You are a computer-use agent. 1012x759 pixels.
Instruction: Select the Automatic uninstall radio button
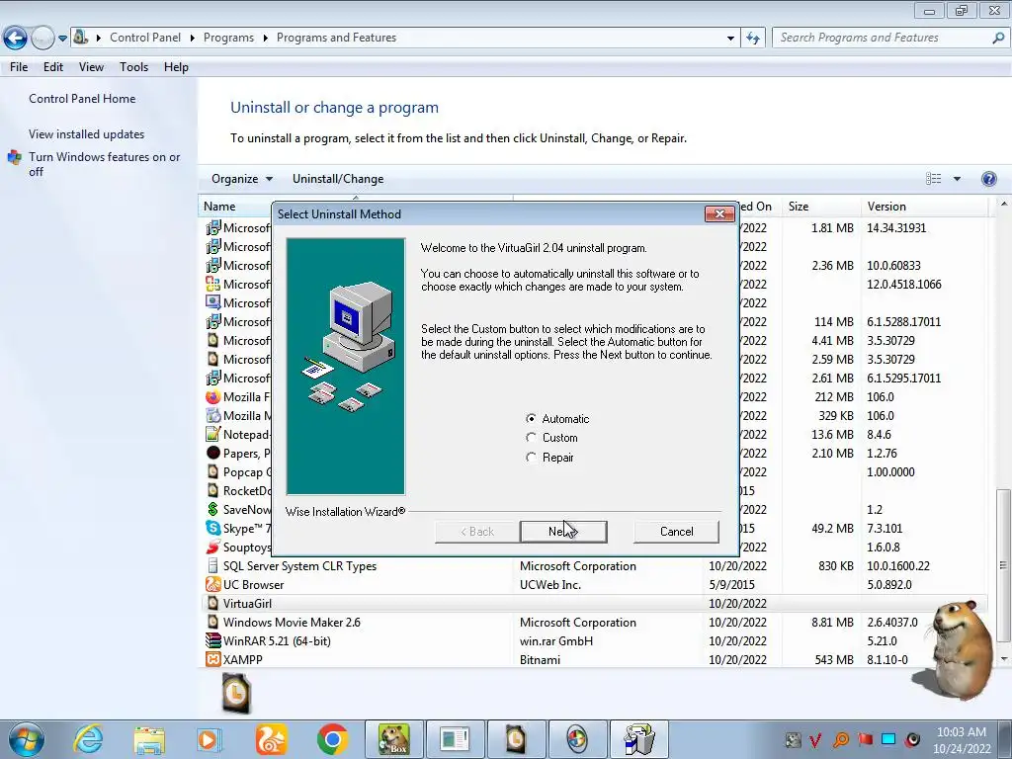[531, 418]
